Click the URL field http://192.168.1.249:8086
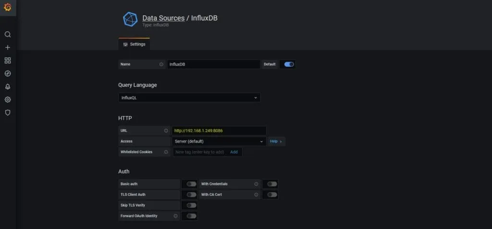492x229 pixels. (219, 131)
